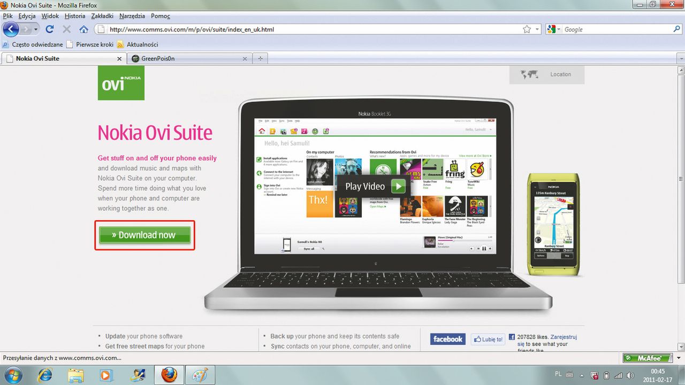Click the network signal tray icon

tap(619, 375)
